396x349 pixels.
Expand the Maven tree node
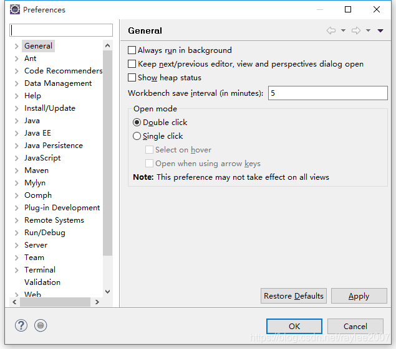pyautogui.click(x=16, y=170)
